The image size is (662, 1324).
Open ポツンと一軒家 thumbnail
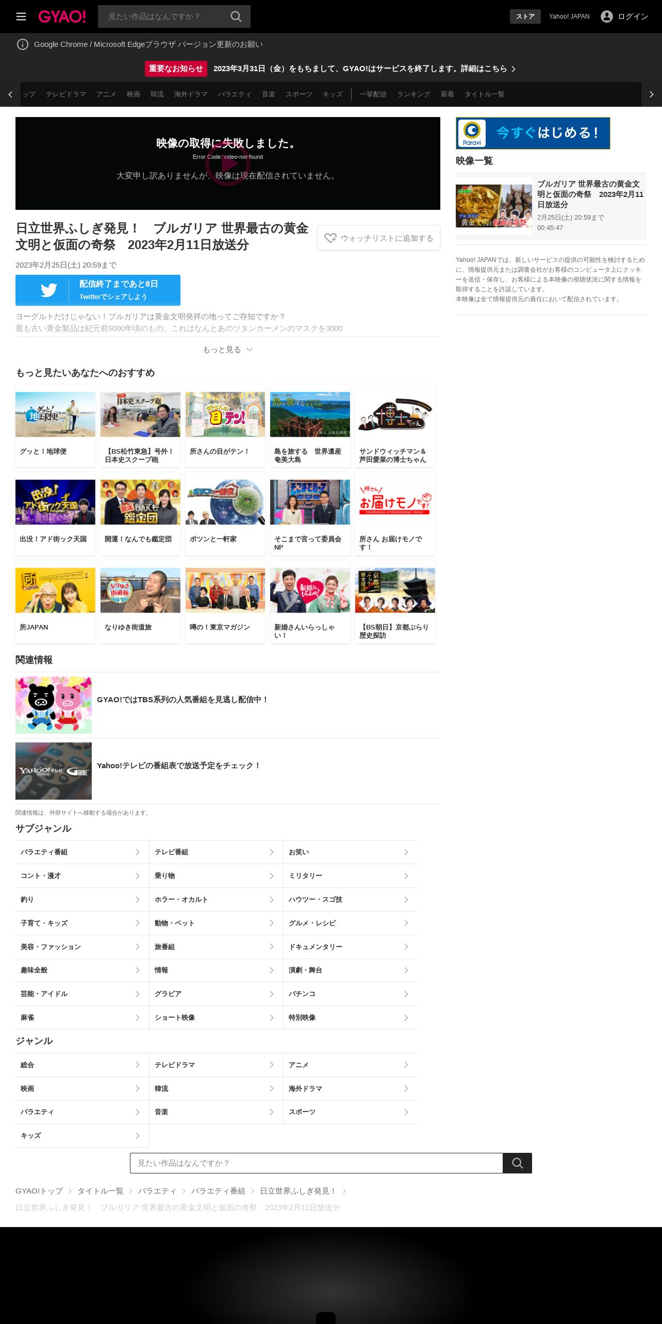tap(225, 502)
